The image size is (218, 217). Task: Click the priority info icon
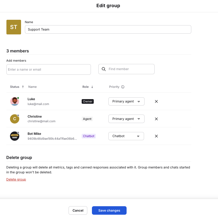click(123, 87)
